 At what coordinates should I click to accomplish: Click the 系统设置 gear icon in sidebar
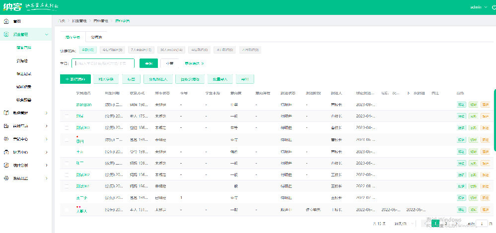pyautogui.click(x=6, y=178)
